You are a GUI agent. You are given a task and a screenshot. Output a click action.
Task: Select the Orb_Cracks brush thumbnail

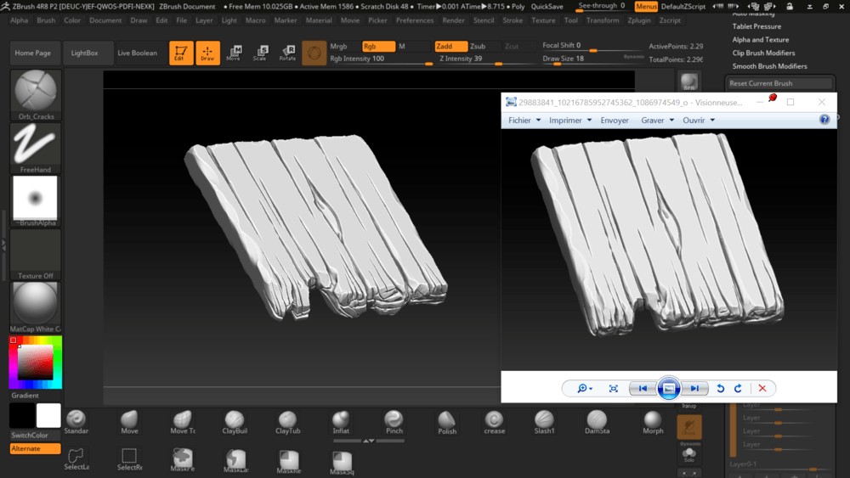[x=35, y=95]
